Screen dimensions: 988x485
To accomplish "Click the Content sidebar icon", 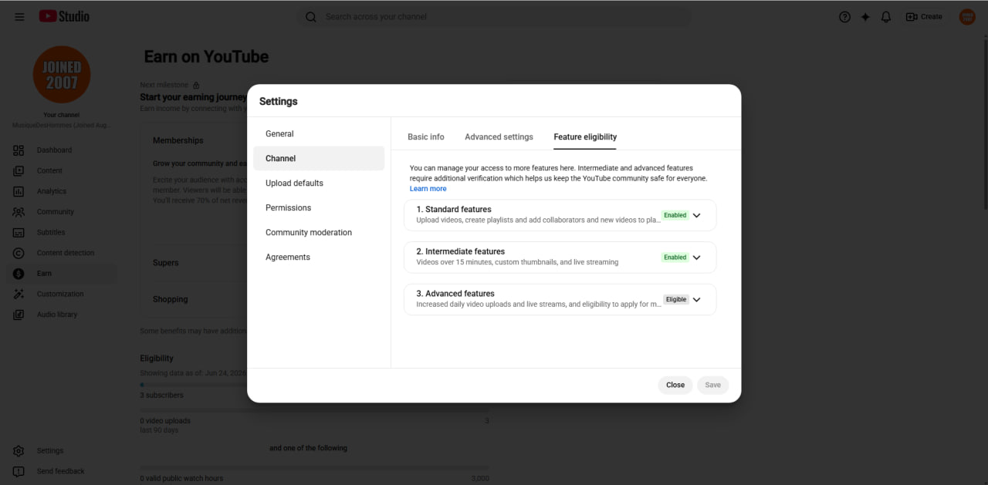I will click(19, 171).
